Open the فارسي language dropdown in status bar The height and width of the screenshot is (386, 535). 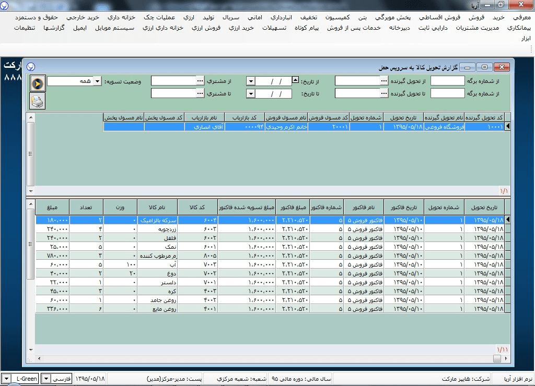pos(46,379)
